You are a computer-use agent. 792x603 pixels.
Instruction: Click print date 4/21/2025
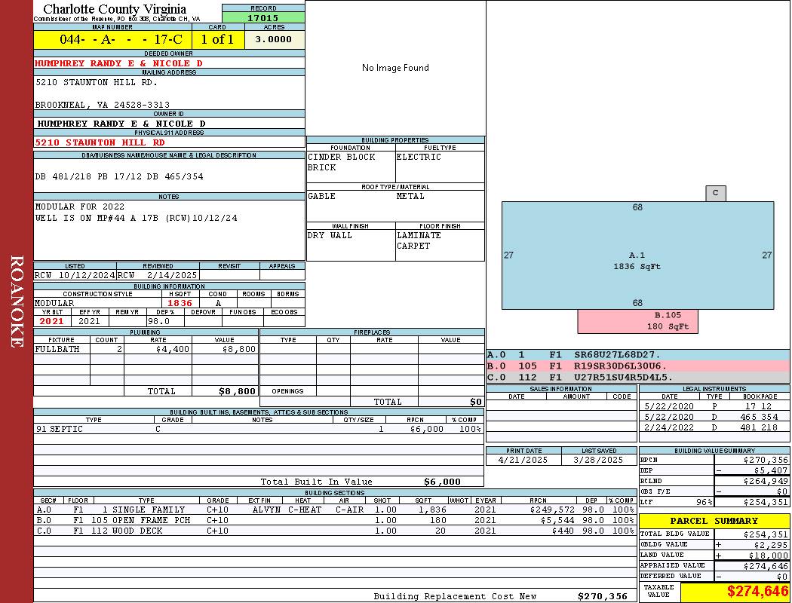[523, 461]
